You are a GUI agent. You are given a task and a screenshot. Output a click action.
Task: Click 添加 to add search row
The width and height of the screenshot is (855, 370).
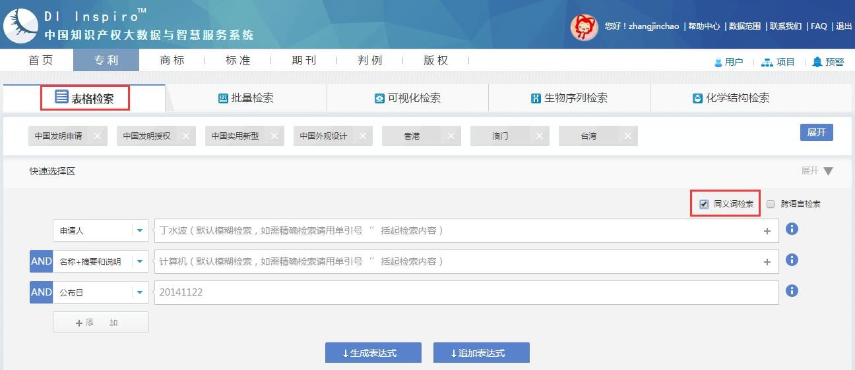[100, 323]
